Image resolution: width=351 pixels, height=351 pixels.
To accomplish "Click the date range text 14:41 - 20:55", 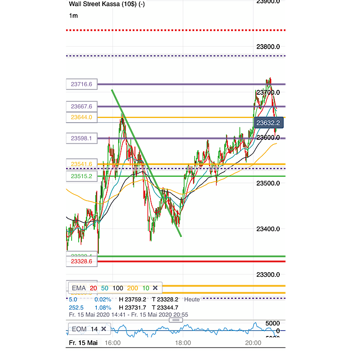I will pyautogui.click(x=128, y=315).
